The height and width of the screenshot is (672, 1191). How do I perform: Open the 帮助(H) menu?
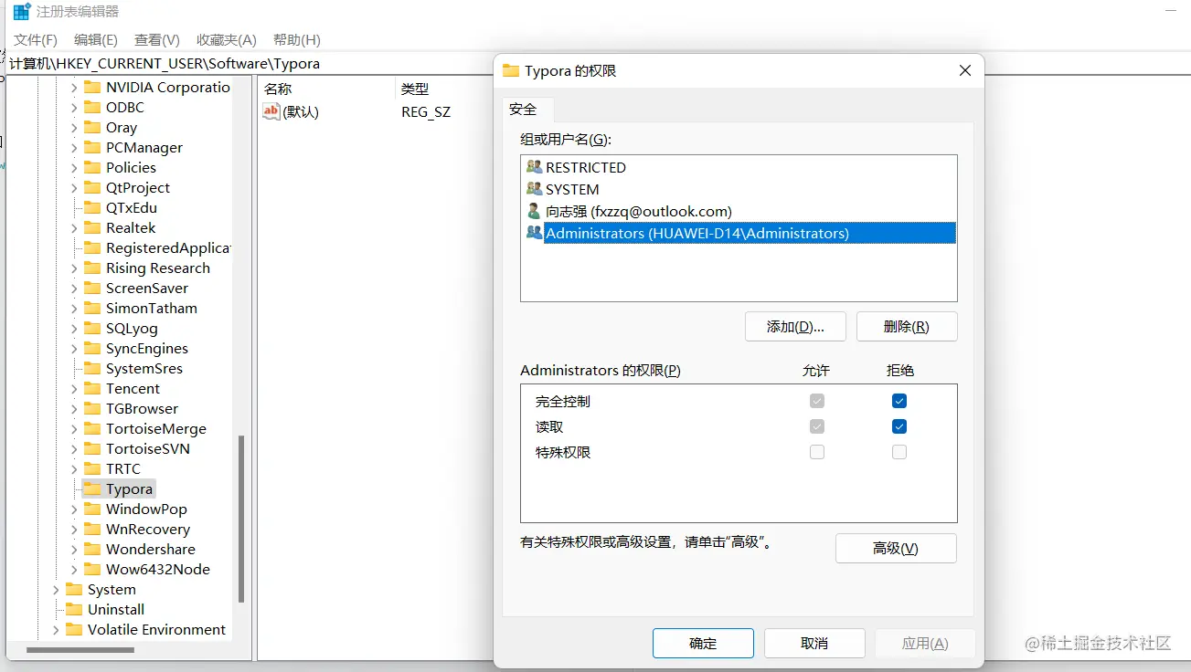tap(297, 40)
